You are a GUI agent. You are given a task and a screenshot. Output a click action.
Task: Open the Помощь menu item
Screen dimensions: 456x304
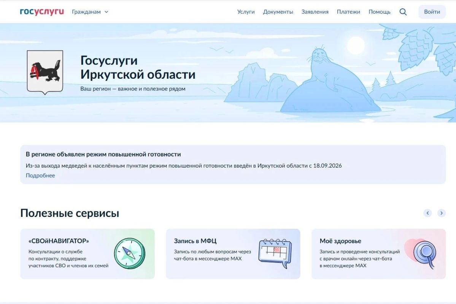380,12
